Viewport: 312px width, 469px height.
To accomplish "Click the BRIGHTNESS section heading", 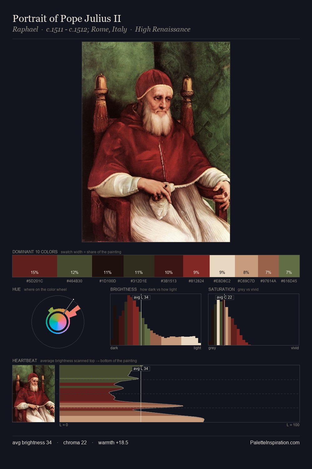I will coord(124,289).
